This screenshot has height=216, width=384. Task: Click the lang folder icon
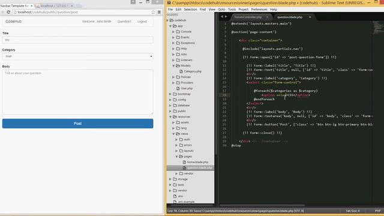(178, 128)
